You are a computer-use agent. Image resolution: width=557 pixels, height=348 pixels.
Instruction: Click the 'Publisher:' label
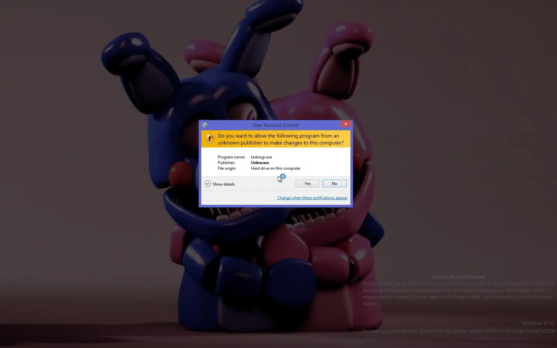click(x=226, y=163)
